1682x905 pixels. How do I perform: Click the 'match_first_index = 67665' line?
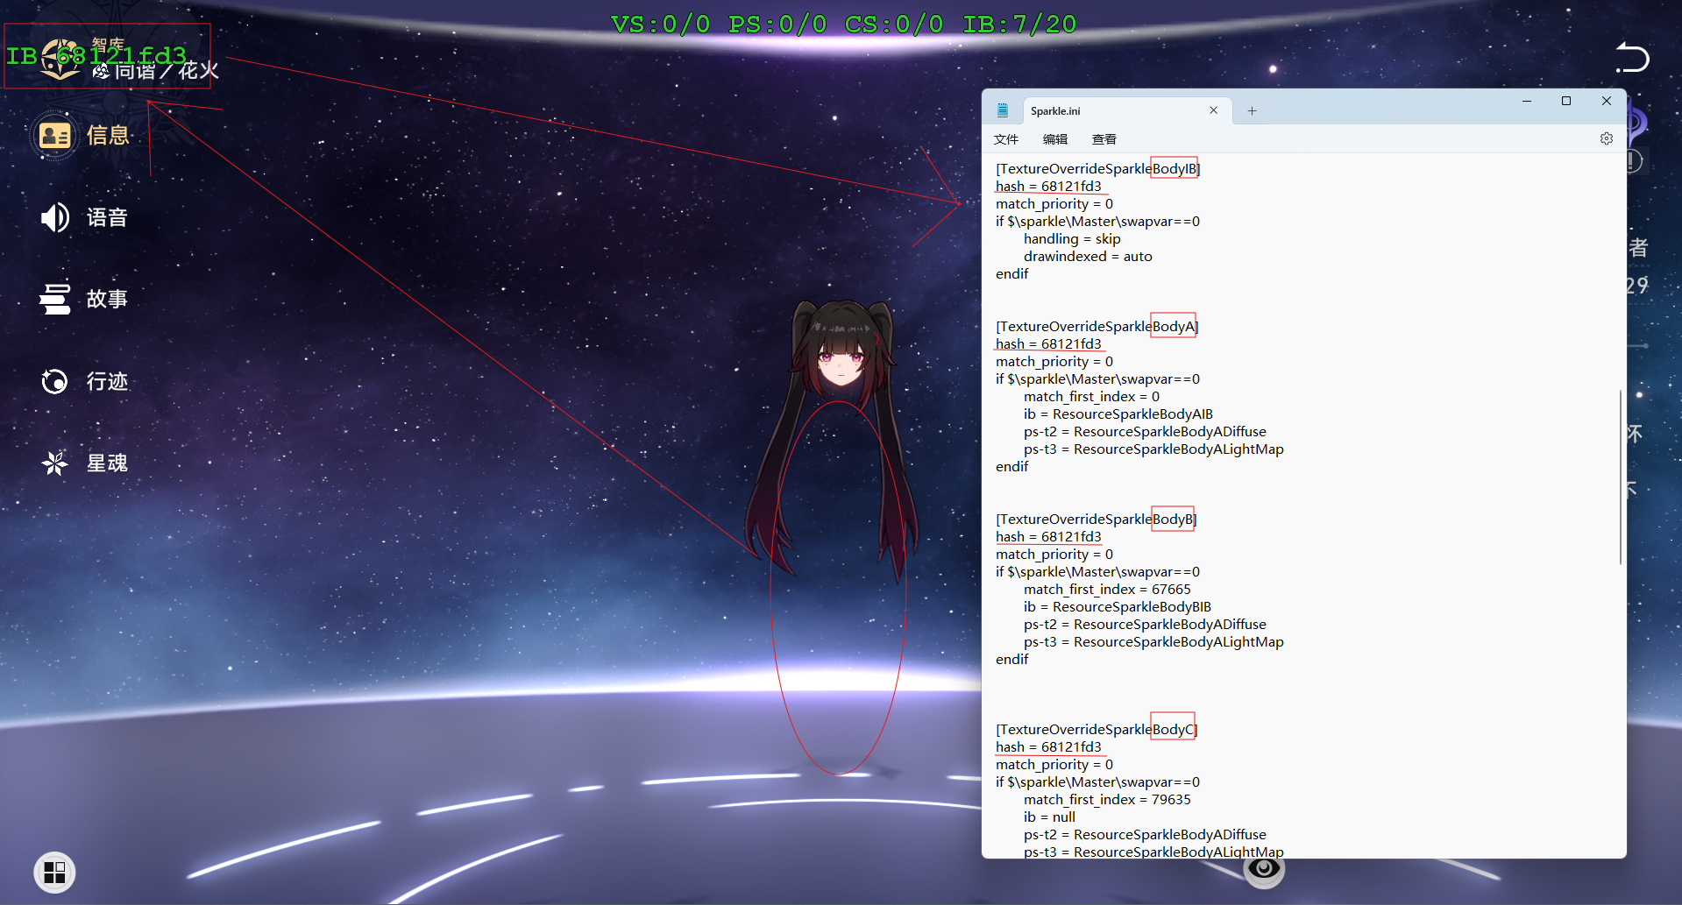click(x=1107, y=590)
